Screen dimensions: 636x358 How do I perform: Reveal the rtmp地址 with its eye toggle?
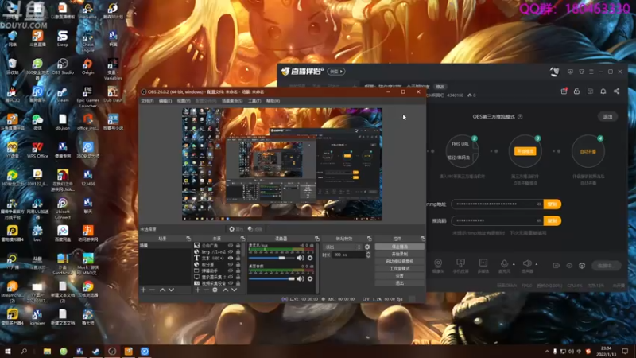[x=539, y=204]
